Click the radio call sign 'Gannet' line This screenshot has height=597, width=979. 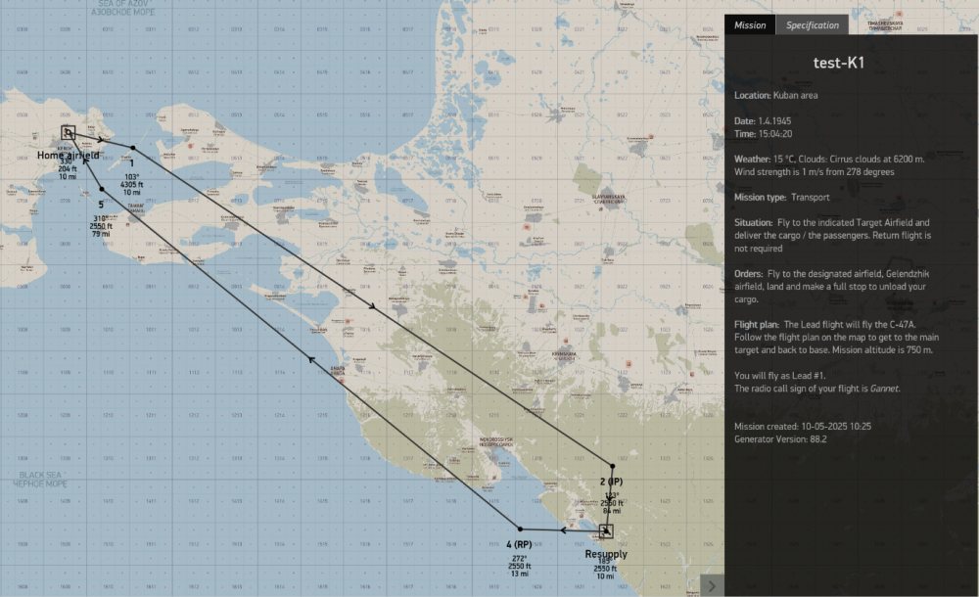[x=817, y=389]
